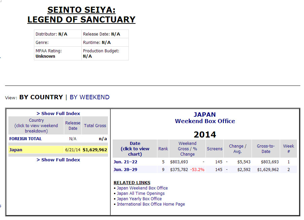
Task: Click the Screens column header
Action: [x=215, y=149]
